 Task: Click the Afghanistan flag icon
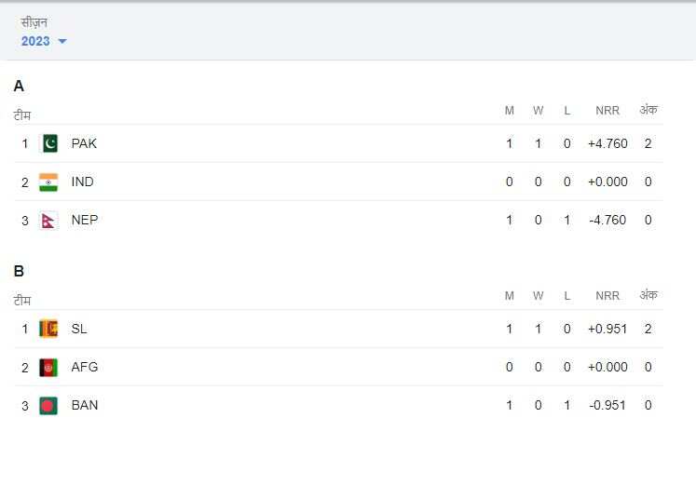point(49,367)
